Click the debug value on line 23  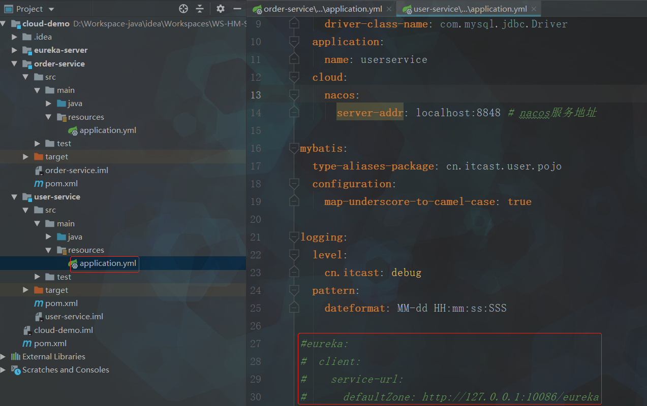pos(407,273)
